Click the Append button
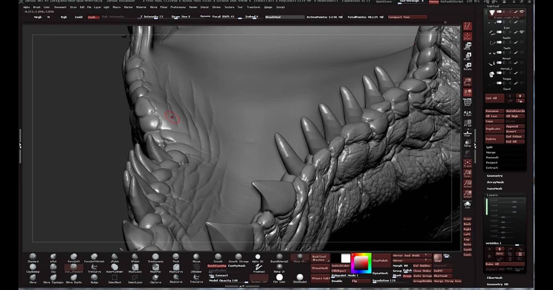553x290 pixels. click(x=516, y=126)
